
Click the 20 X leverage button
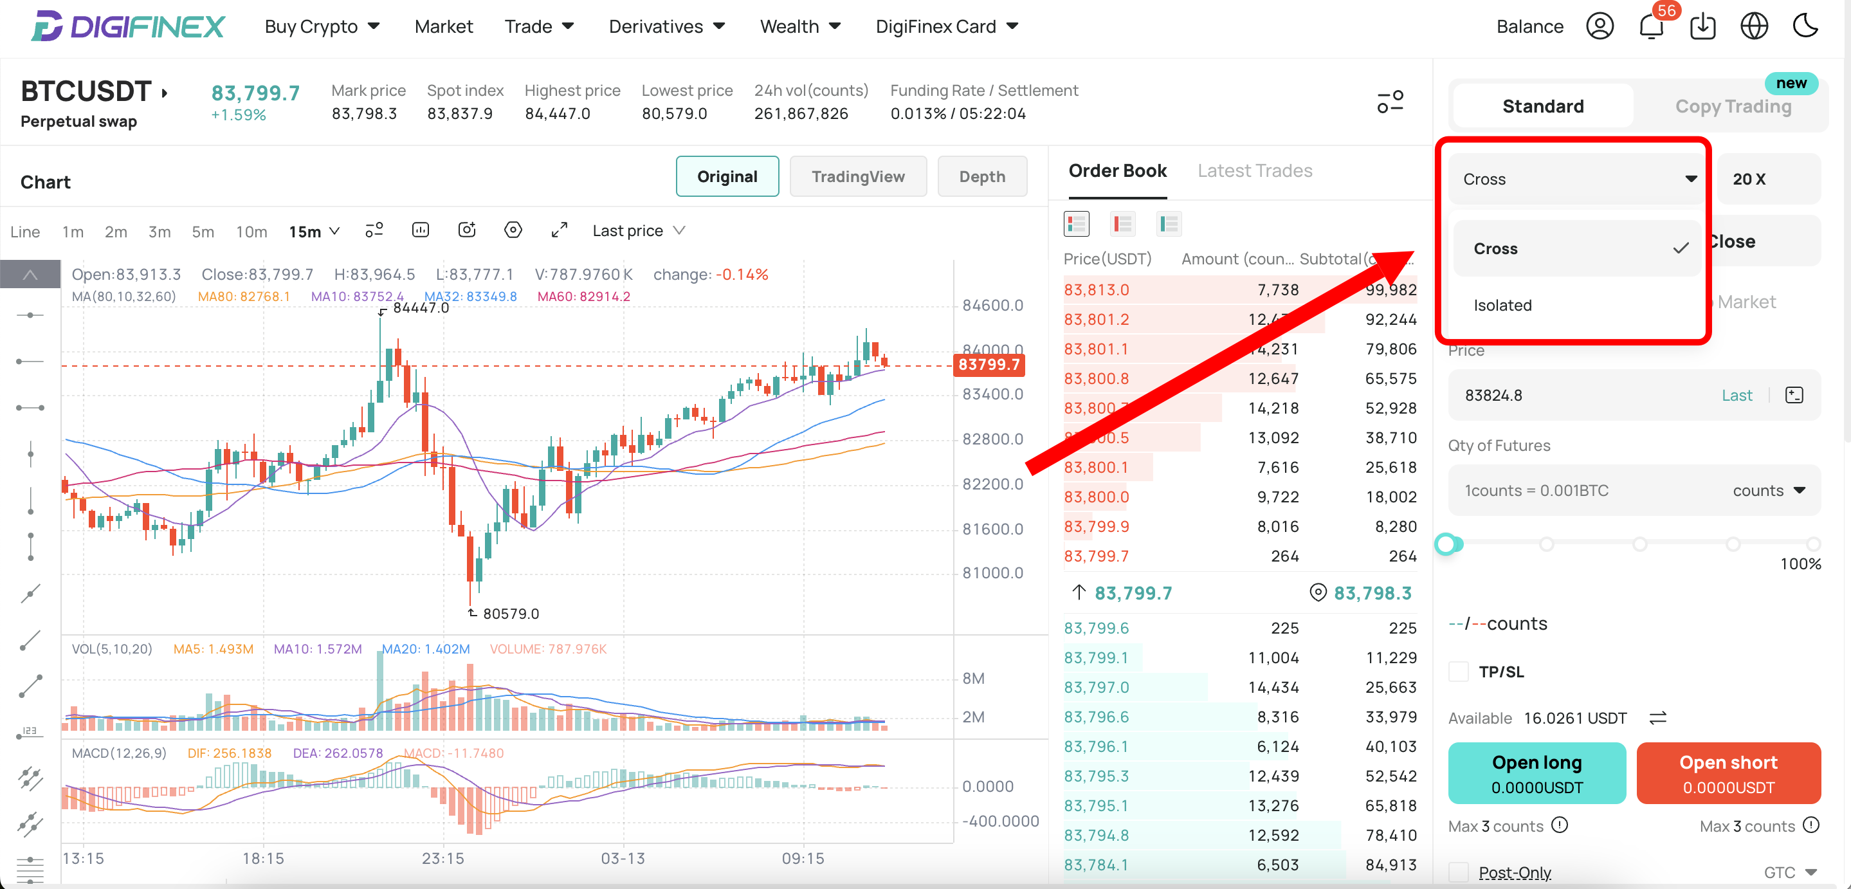pos(1769,179)
